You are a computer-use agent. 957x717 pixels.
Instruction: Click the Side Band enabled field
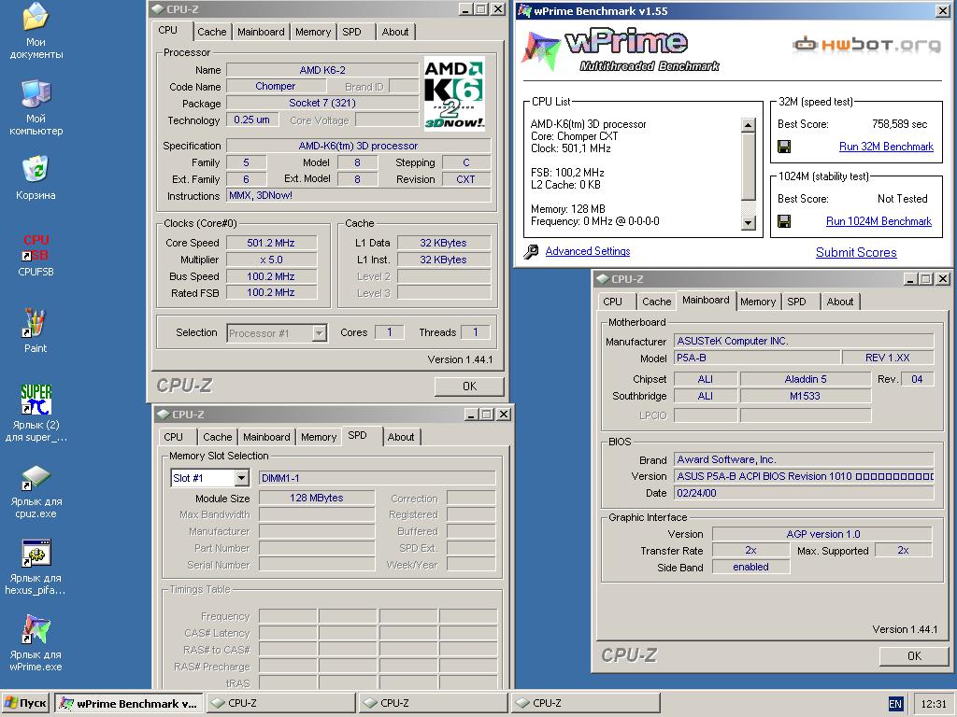pos(750,567)
